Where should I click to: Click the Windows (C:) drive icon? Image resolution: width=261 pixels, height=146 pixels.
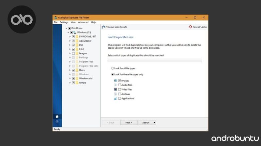(x=75, y=32)
